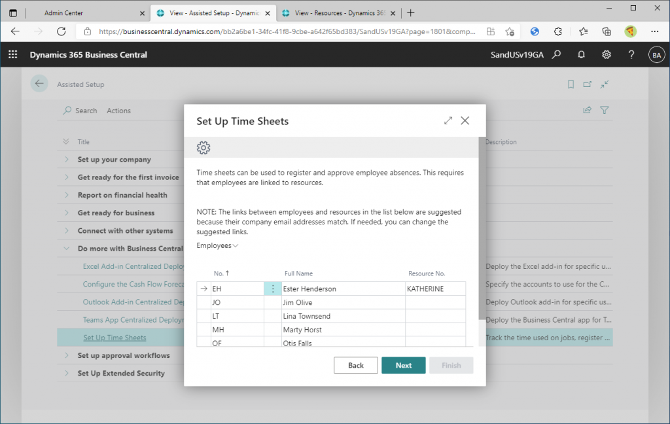Collapse Do more with Business Central

(67, 249)
